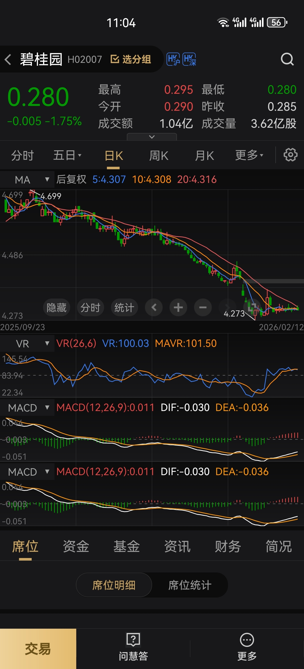Open the 资讯 news tab
Image resolution: width=304 pixels, height=669 pixels.
(x=177, y=546)
